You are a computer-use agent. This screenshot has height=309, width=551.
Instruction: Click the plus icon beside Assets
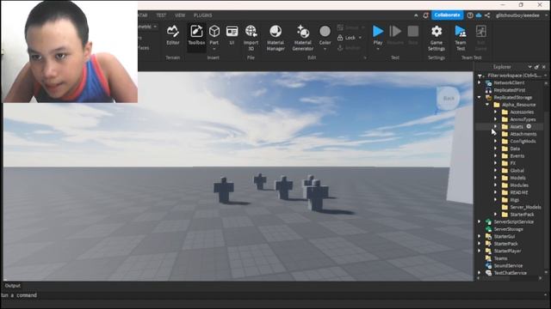click(x=529, y=126)
